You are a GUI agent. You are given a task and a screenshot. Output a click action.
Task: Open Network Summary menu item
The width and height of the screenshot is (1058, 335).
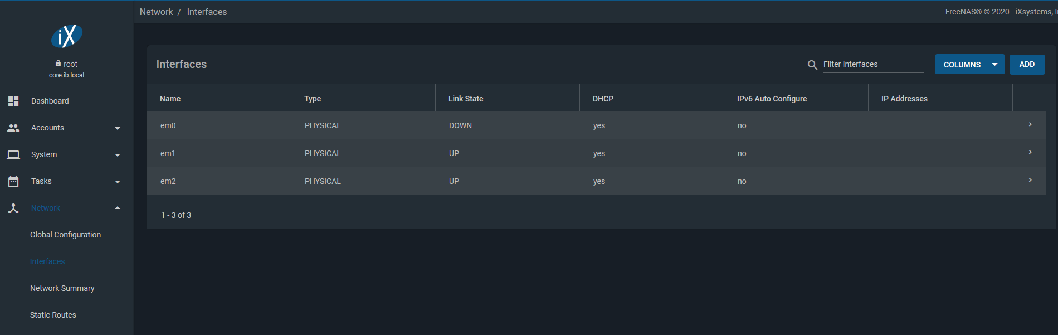click(x=62, y=288)
